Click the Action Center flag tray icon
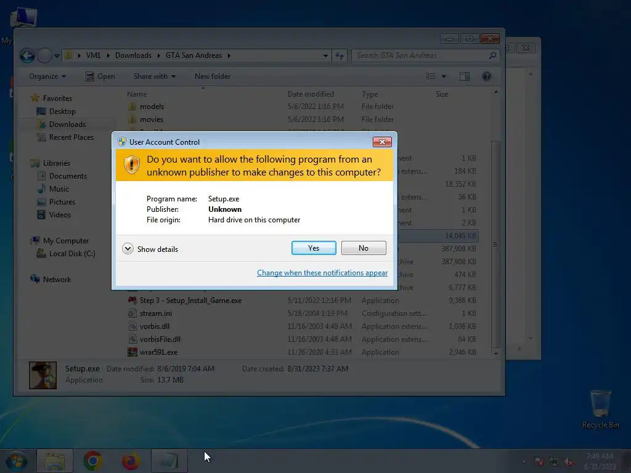Screen dimensions: 631x473 tap(539, 462)
